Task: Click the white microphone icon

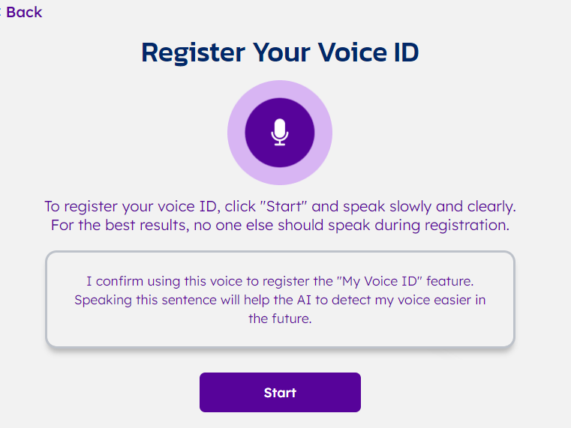Action: point(279,133)
